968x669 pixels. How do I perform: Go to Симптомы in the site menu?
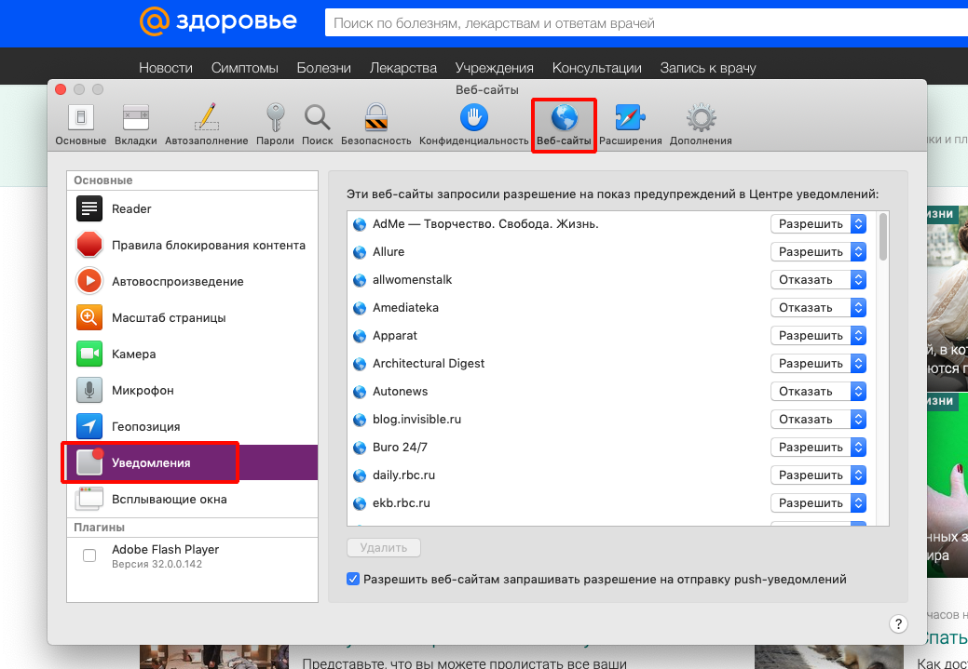point(244,68)
